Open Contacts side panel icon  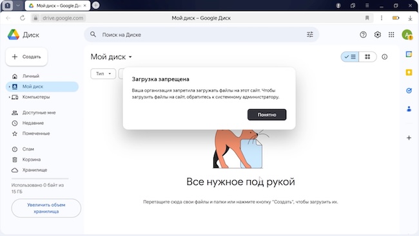click(x=409, y=109)
